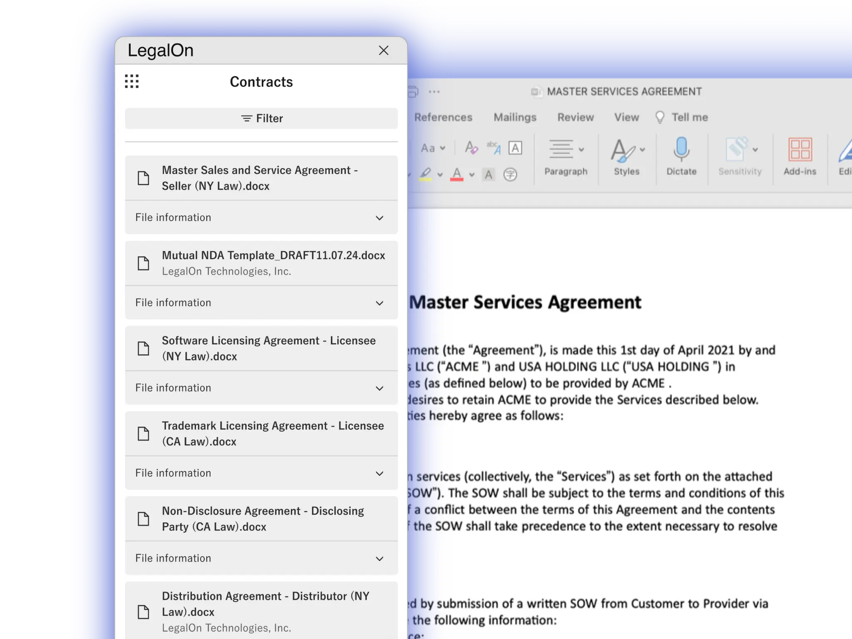This screenshot has height=639, width=852.
Task: Switch to the Mailings tab in Word
Action: pos(515,117)
